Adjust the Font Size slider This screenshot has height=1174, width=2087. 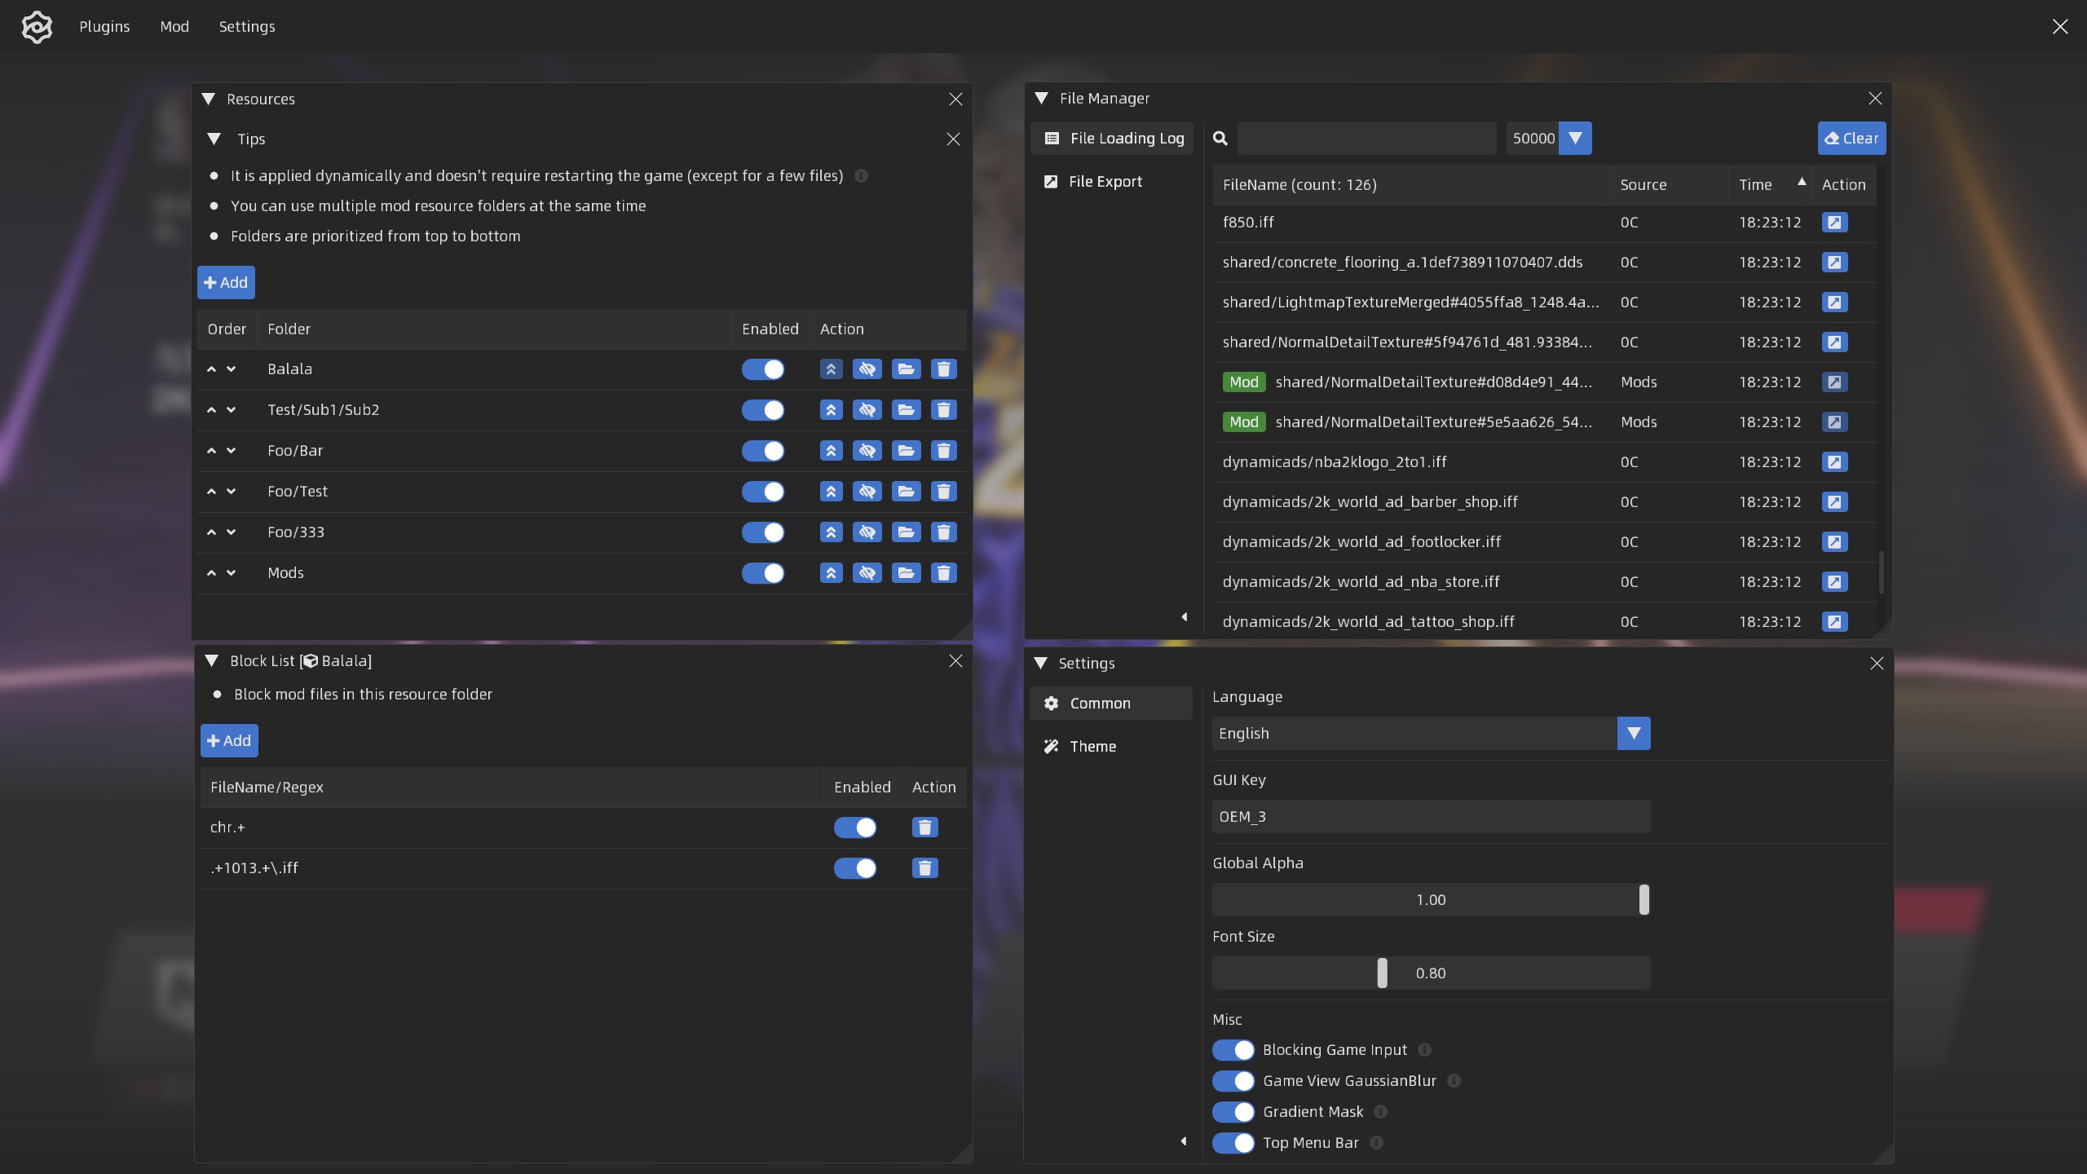(x=1382, y=973)
